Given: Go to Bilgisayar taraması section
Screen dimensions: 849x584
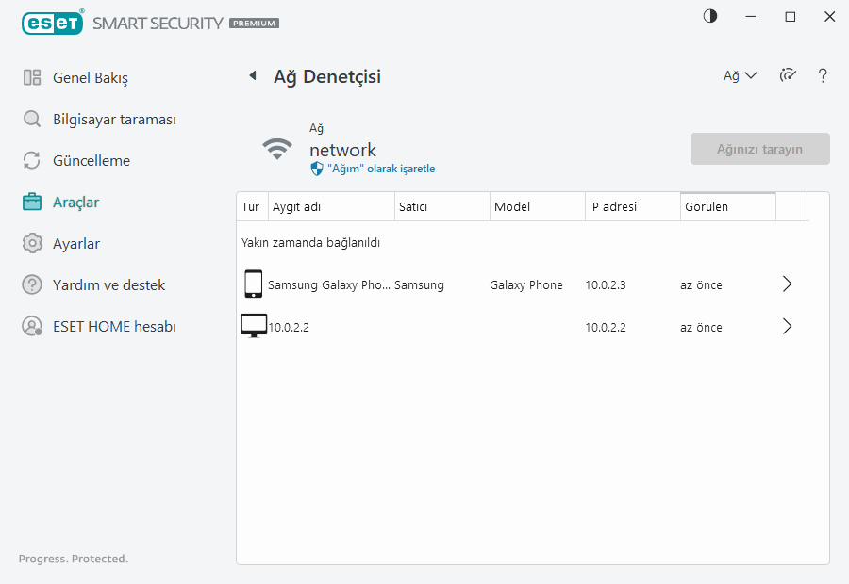Looking at the screenshot, I should pyautogui.click(x=113, y=120).
